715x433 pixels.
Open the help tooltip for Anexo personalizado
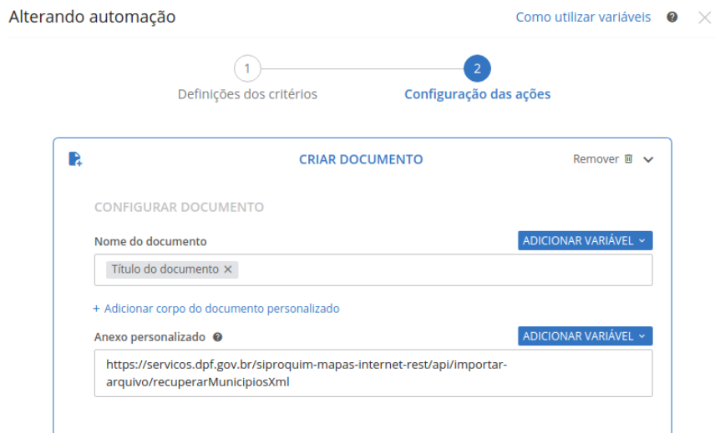[217, 337]
